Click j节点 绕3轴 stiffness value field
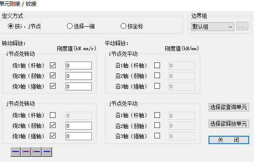 tap(79, 136)
